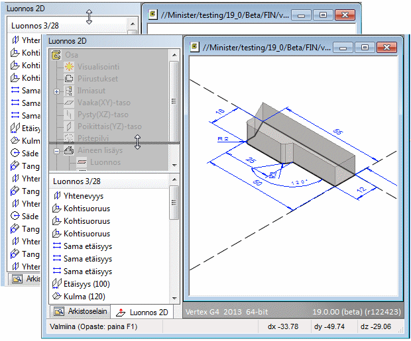Image resolution: width=411 pixels, height=341 pixels.
Task: Click the Visualisointi sun icon in tree
Action: click(70, 66)
